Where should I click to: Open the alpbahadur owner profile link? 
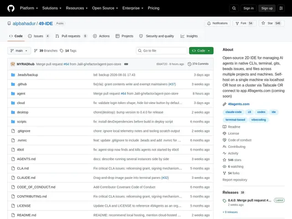[x=24, y=23]
